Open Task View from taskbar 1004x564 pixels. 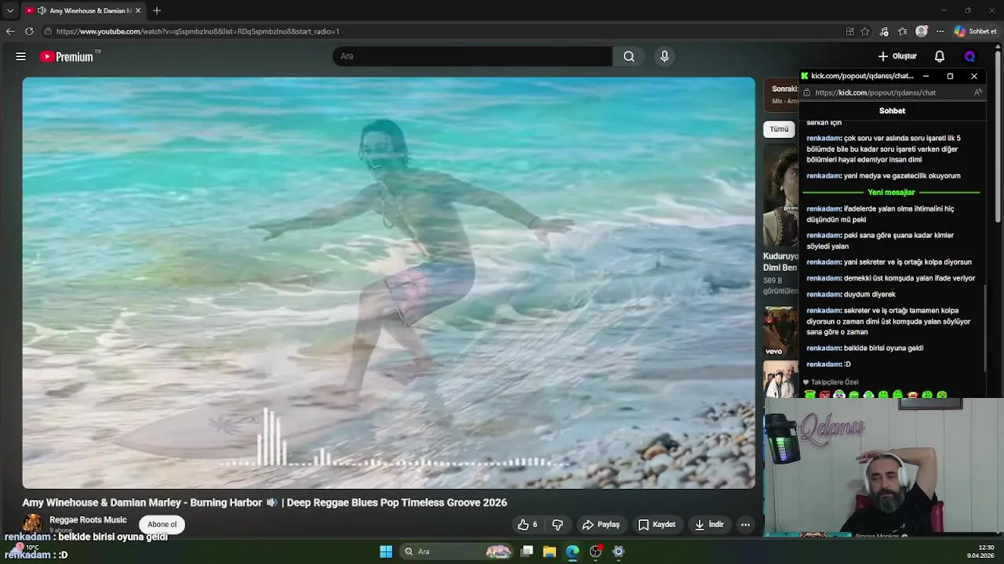coord(527,551)
